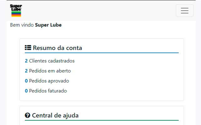Click the list icon beside Resumo da conta
The height and width of the screenshot is (125, 201).
28,48
